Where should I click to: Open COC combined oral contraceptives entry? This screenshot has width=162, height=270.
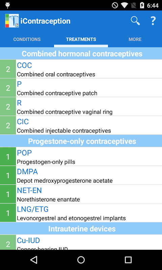[x=81, y=69]
